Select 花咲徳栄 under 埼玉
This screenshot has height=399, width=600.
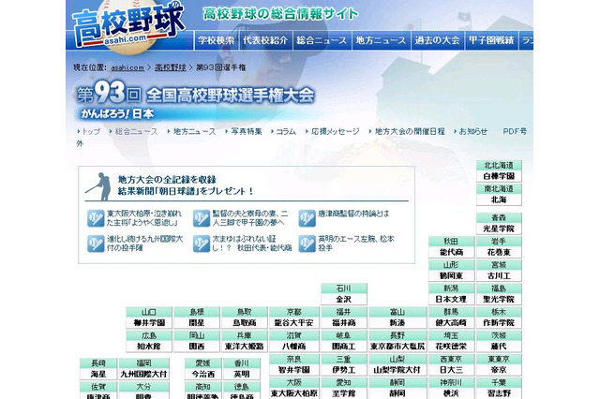(x=451, y=347)
